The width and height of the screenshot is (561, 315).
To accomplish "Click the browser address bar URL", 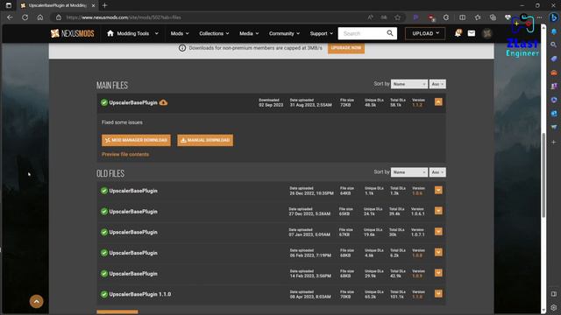I will 124,17.
